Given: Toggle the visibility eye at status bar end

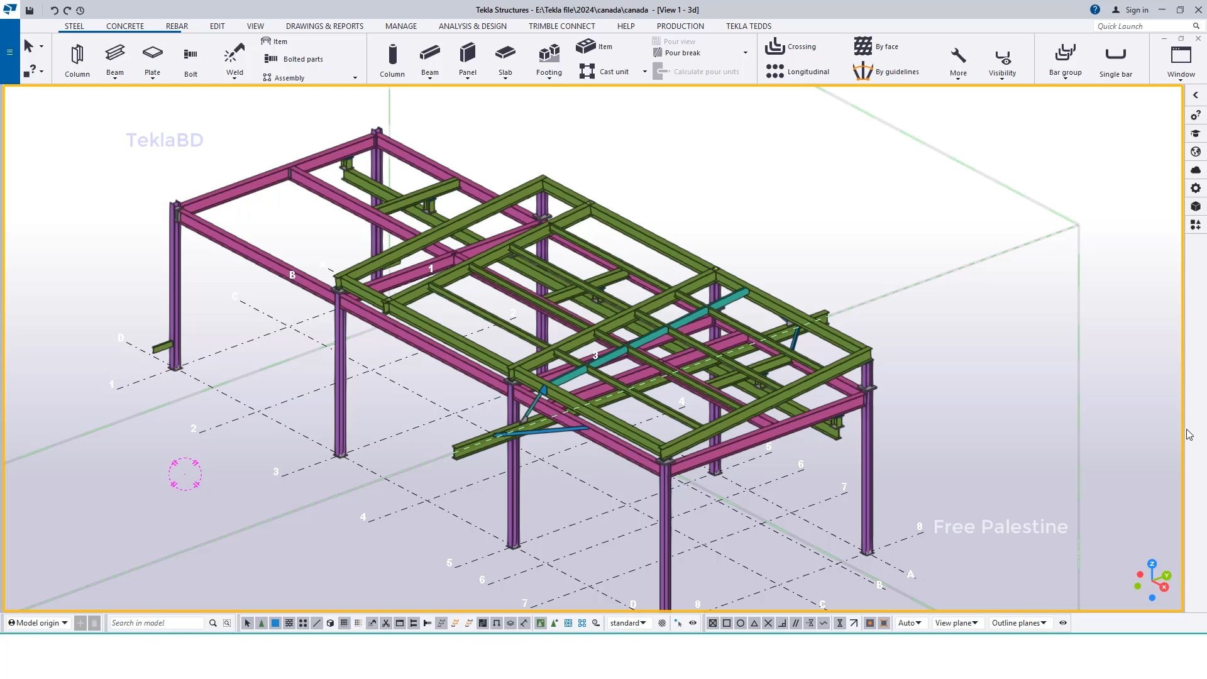Looking at the screenshot, I should [x=1062, y=623].
